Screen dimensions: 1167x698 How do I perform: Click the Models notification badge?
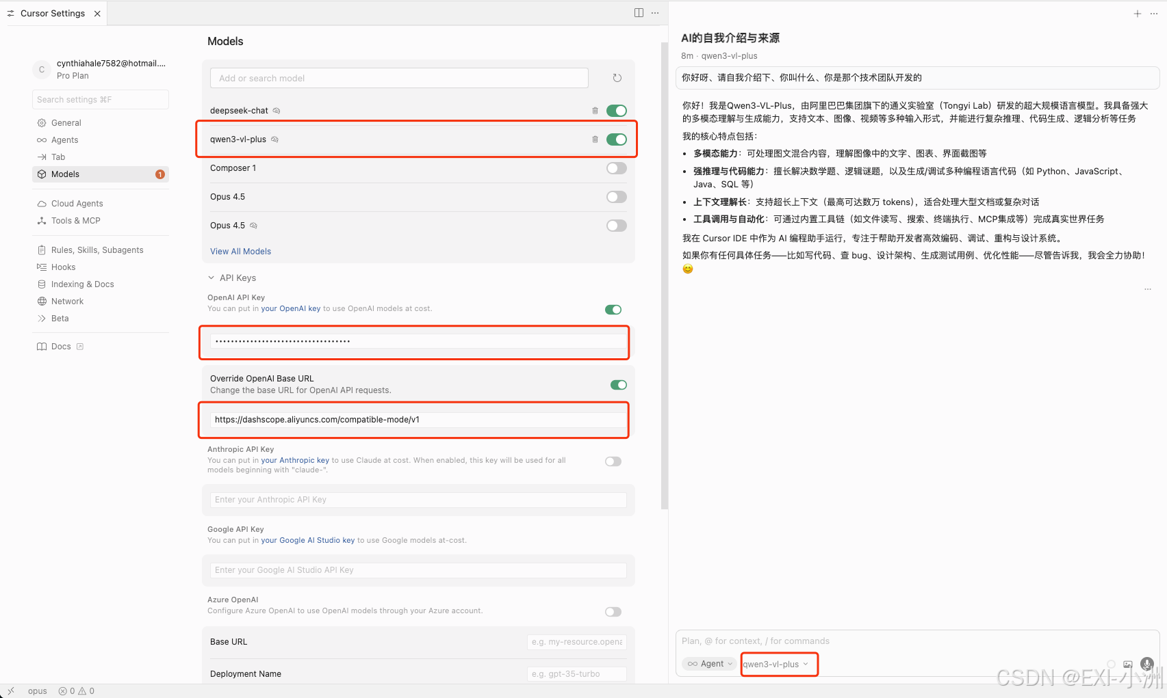pos(160,174)
